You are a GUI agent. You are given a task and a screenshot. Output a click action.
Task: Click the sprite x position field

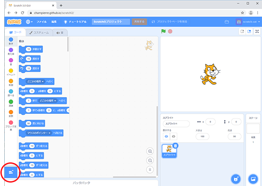click(x=210, y=122)
